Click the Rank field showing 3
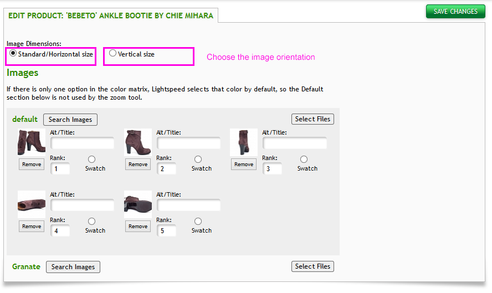The image size is (492, 293). [x=272, y=169]
